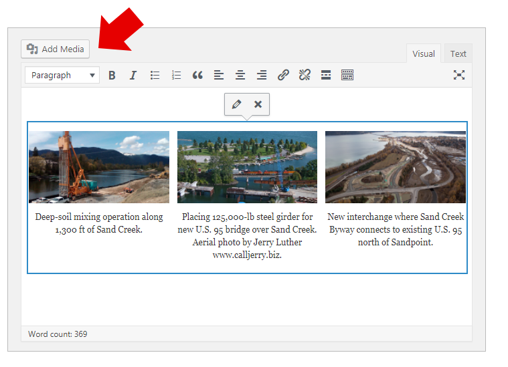Image resolution: width=508 pixels, height=367 pixels.
Task: Toggle the toolbar kitchen sink
Action: coord(347,75)
